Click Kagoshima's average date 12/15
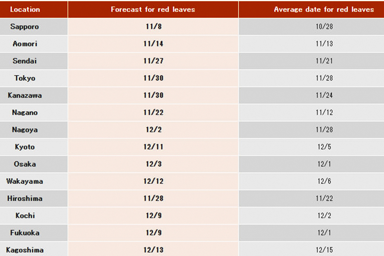Screen dimensions: 384x256 (324, 250)
